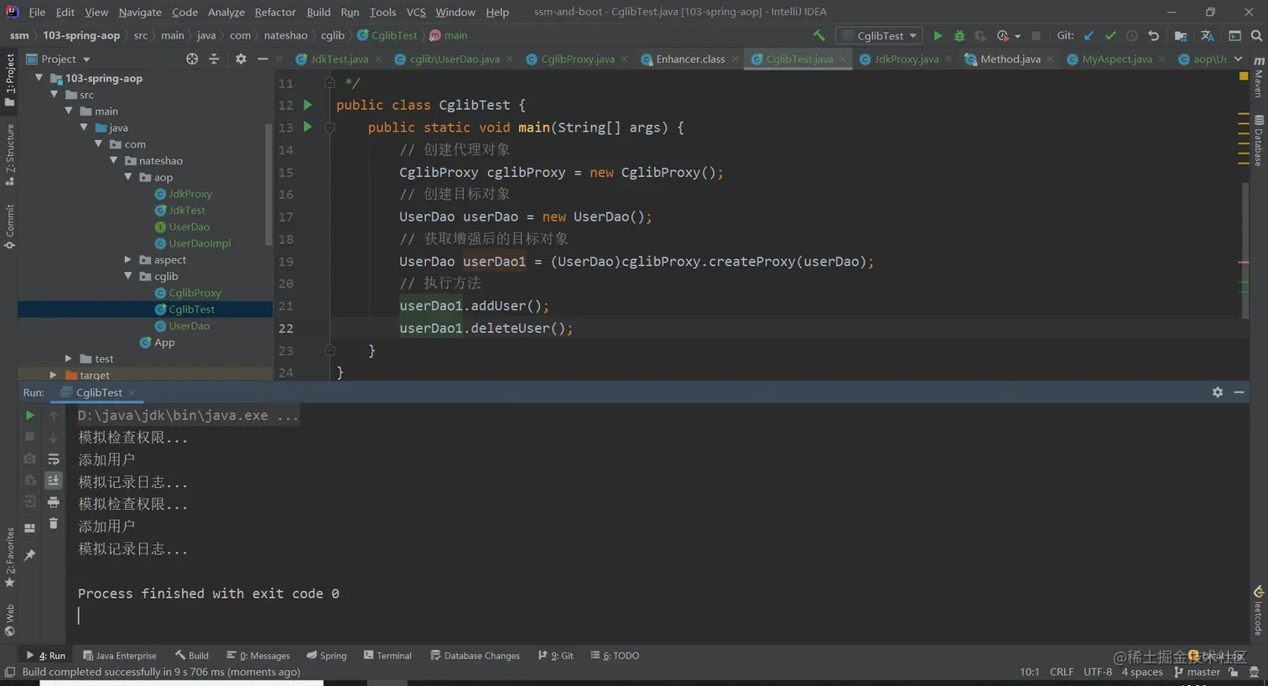Start debugging with the bug icon
Viewport: 1268px width, 686px height.
coord(959,35)
